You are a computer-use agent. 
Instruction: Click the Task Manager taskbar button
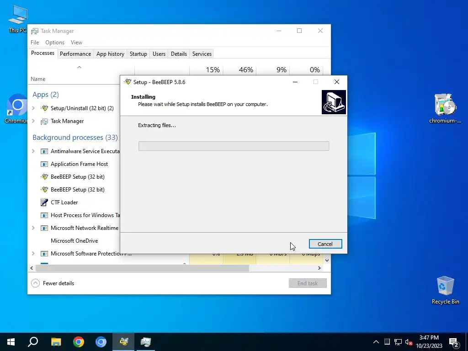pos(146,342)
